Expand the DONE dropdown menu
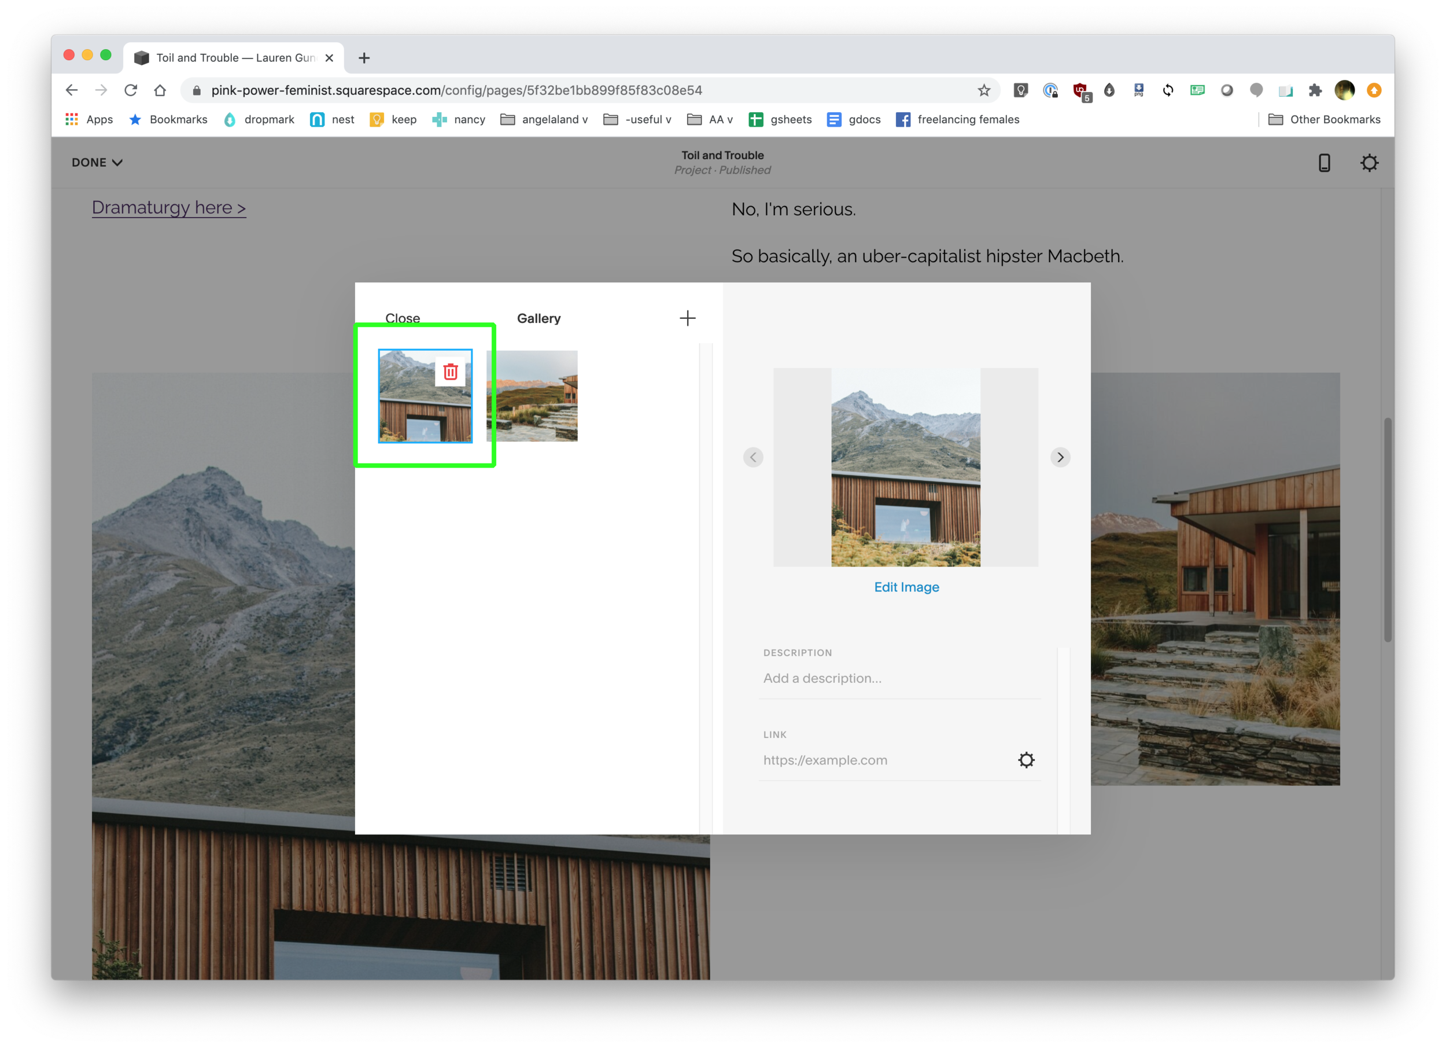 point(97,163)
